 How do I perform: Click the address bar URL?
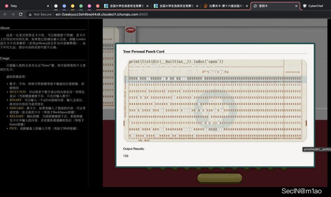[x=102, y=14]
